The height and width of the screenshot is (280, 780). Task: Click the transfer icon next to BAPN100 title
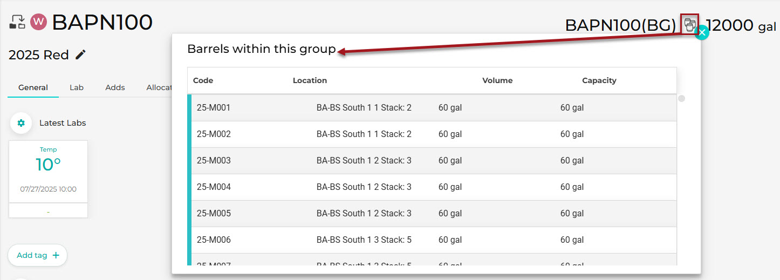click(17, 22)
